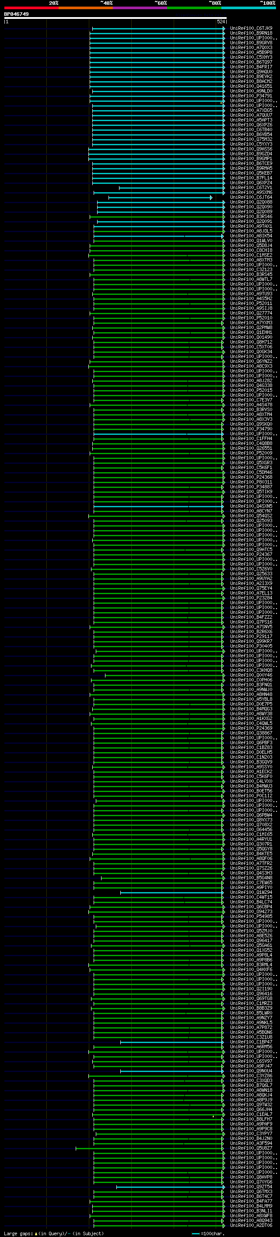Click the red ~20% identity legend bar
This screenshot has width=280, height=1237.
click(31, 8)
